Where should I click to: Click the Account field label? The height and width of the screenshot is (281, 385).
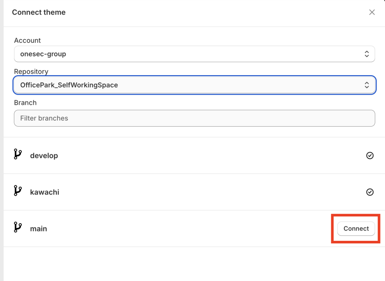(27, 40)
